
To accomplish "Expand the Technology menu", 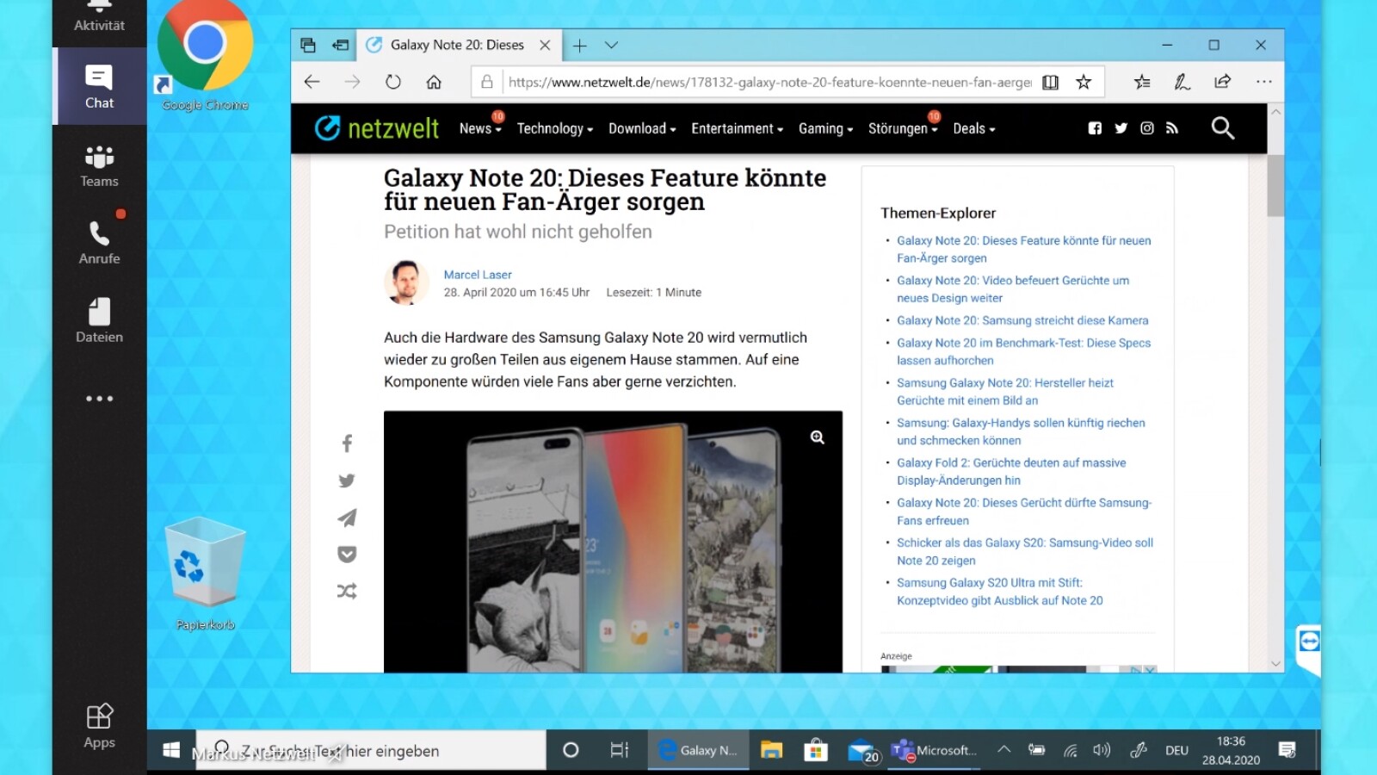I will click(x=555, y=128).
